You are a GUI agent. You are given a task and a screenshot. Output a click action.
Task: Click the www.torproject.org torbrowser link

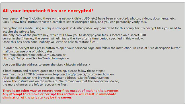[79, 74]
